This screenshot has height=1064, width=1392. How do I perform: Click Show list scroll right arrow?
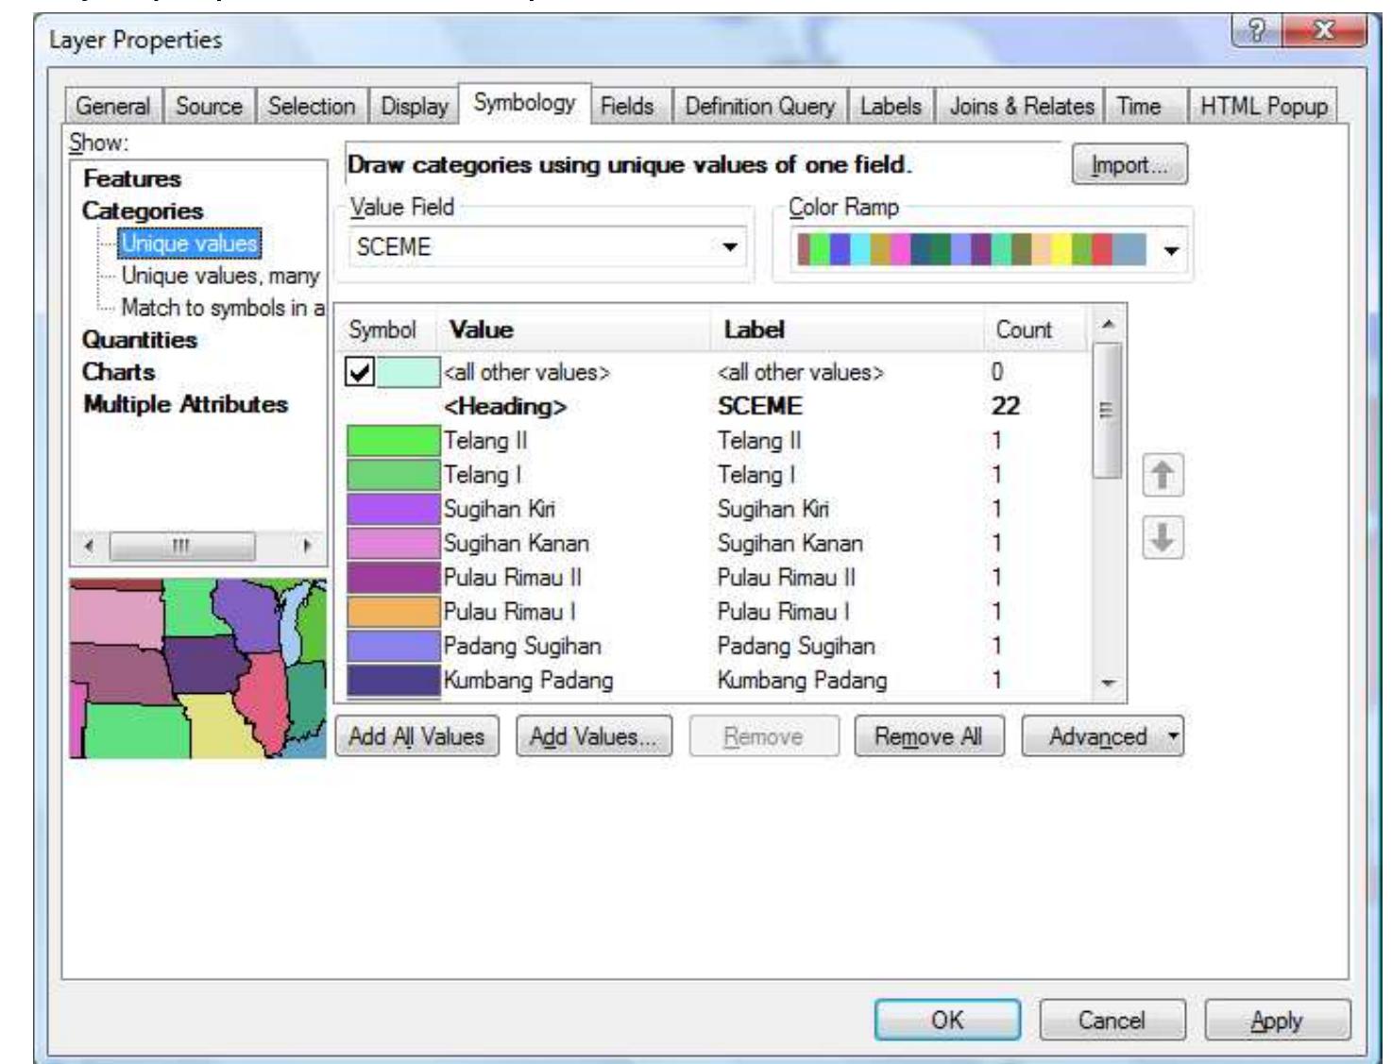[x=306, y=546]
